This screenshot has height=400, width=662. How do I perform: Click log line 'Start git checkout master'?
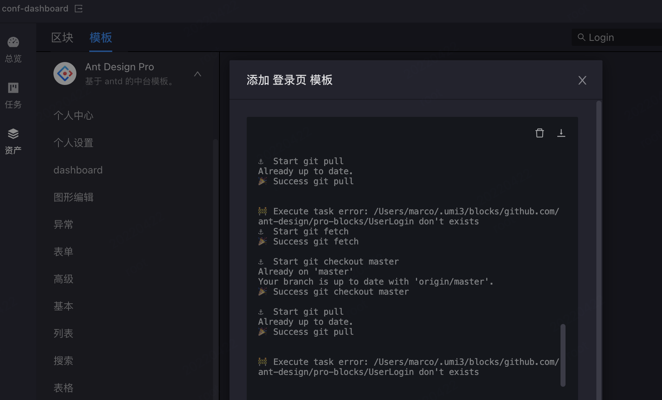328,262
